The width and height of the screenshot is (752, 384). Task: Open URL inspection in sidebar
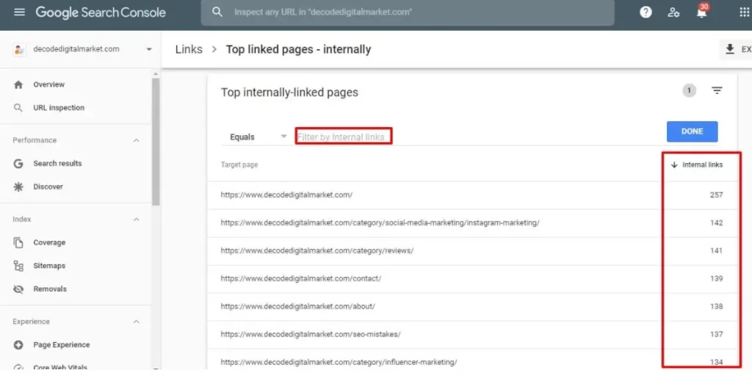point(59,108)
